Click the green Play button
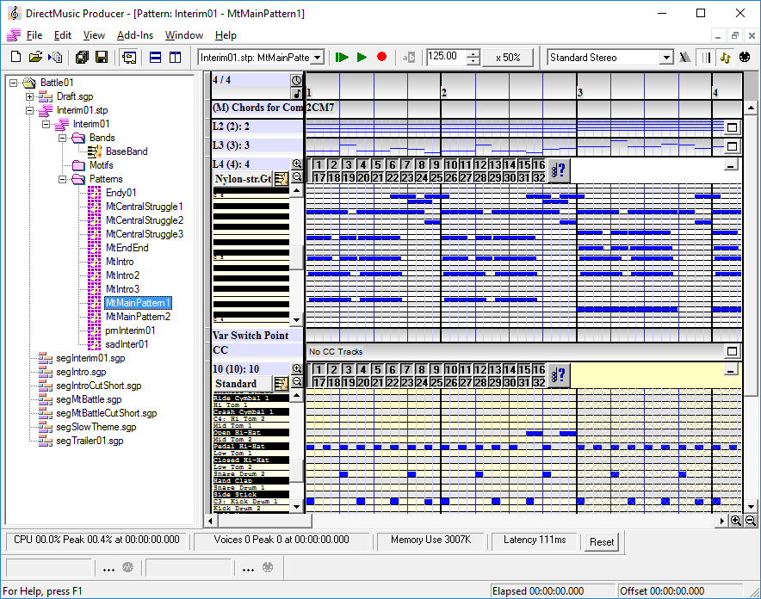The image size is (761, 599). pos(362,58)
